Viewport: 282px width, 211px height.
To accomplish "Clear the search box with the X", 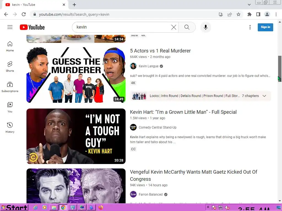I will (x=173, y=27).
